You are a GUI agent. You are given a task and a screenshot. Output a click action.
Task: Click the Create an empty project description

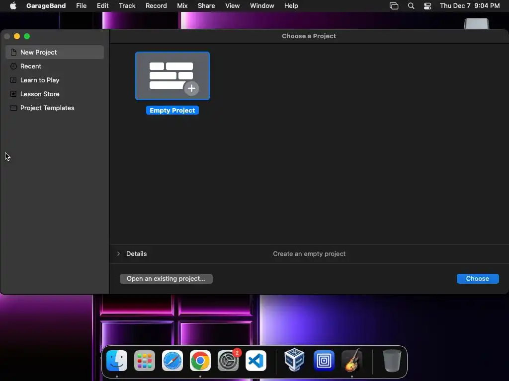tap(309, 254)
